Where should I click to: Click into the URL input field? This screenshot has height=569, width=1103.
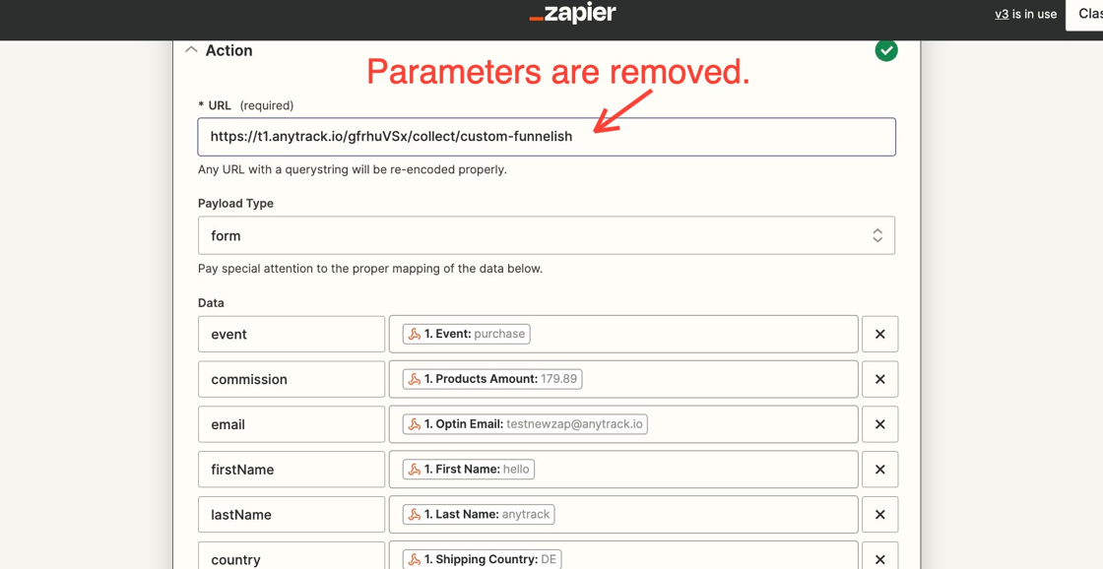click(x=547, y=137)
